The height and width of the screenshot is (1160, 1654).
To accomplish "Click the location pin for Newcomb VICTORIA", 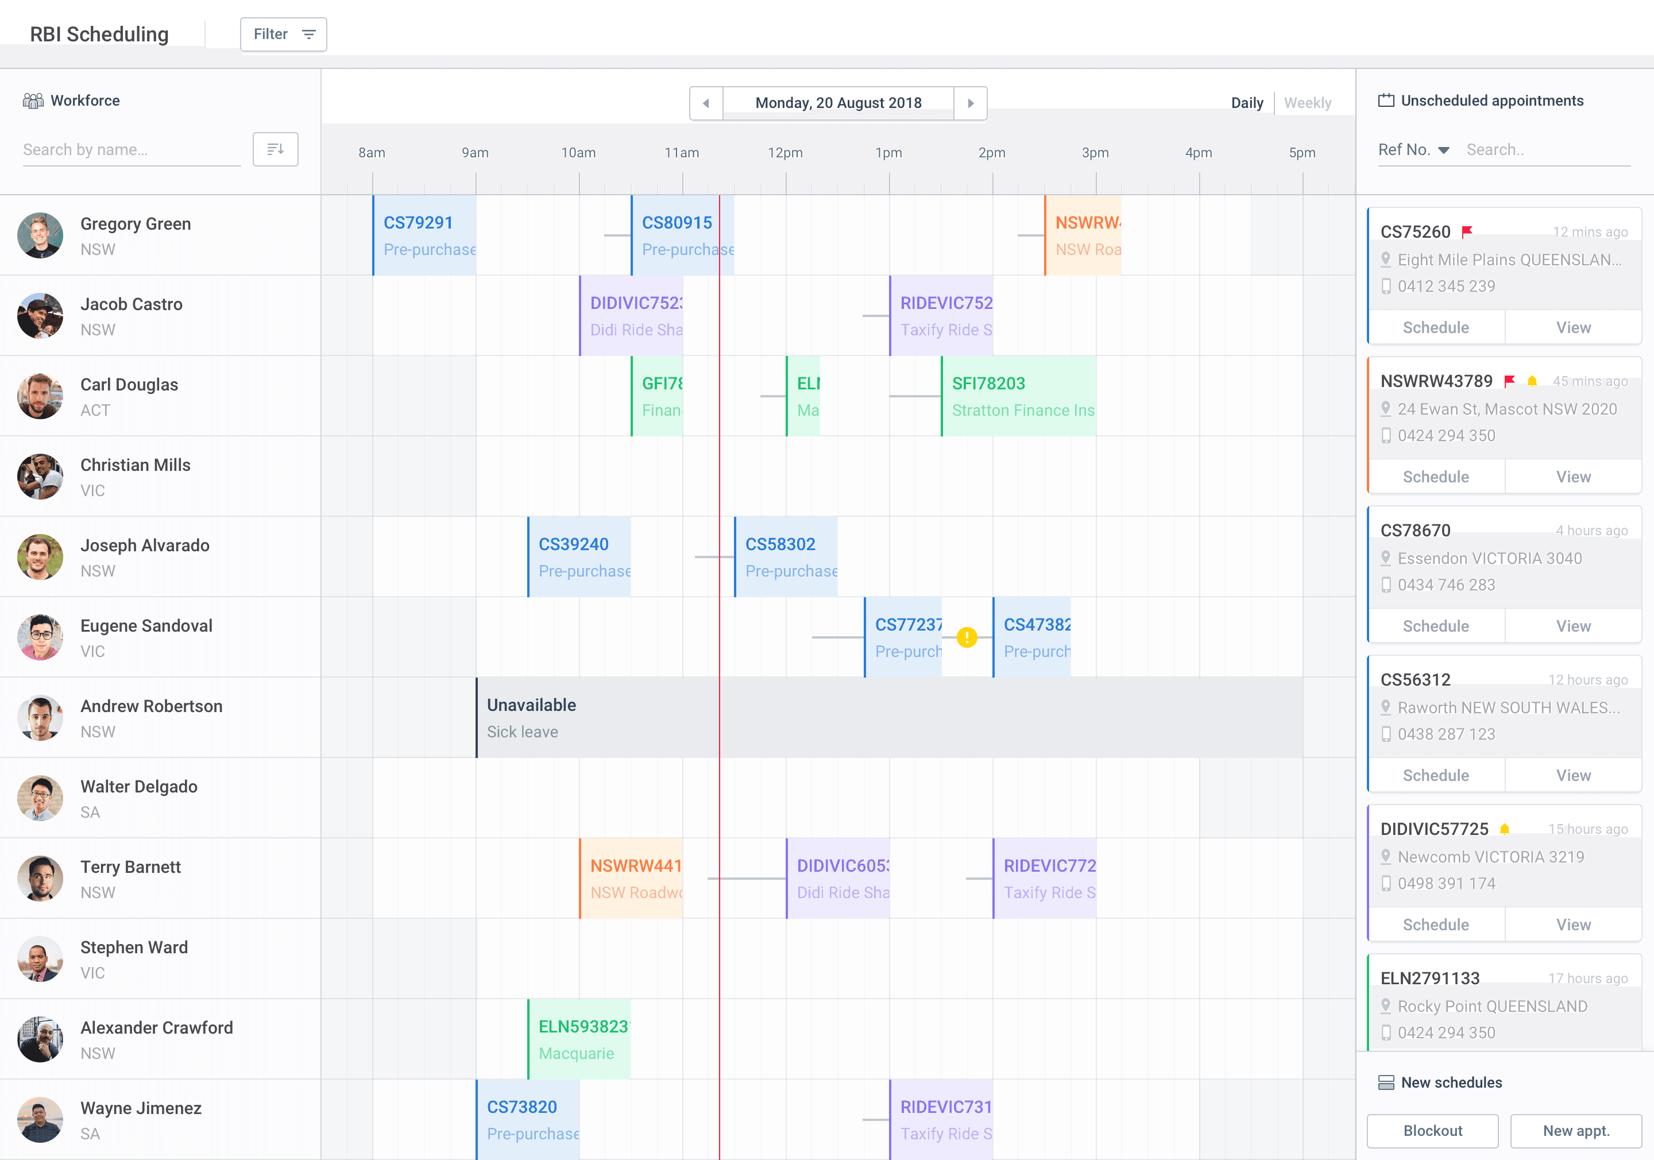I will 1385,857.
